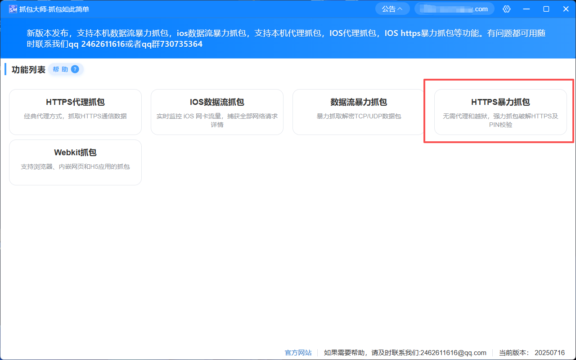Launch 数据流暴力抓包 mode
This screenshot has width=576, height=360.
[x=358, y=112]
